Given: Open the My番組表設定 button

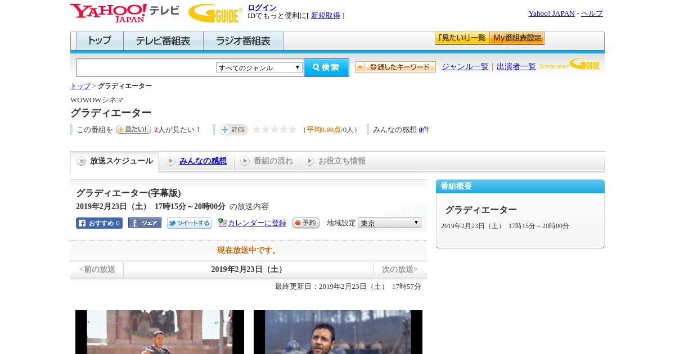Looking at the screenshot, I should click(x=517, y=38).
